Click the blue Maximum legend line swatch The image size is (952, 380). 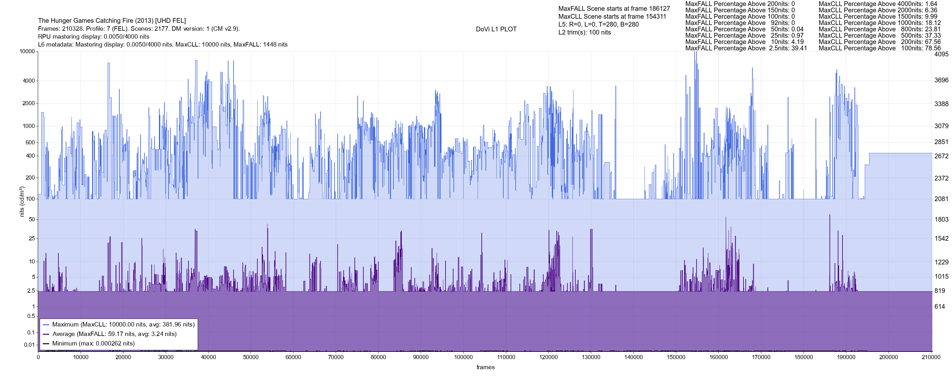46,325
